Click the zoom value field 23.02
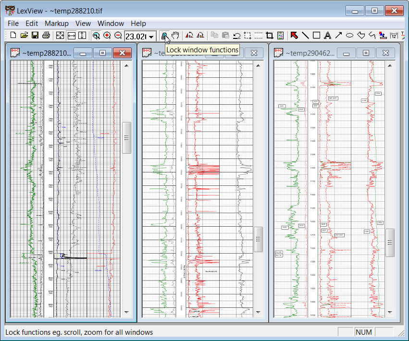Image resolution: width=409 pixels, height=341 pixels. click(x=136, y=37)
